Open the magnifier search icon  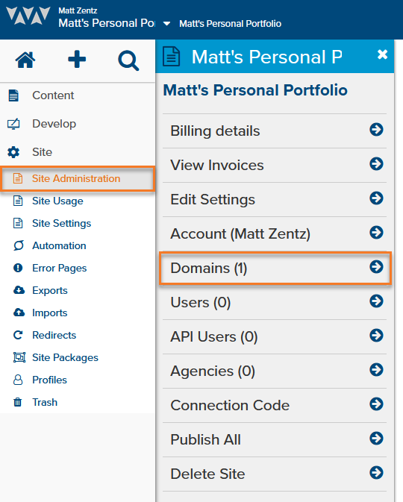pyautogui.click(x=128, y=60)
